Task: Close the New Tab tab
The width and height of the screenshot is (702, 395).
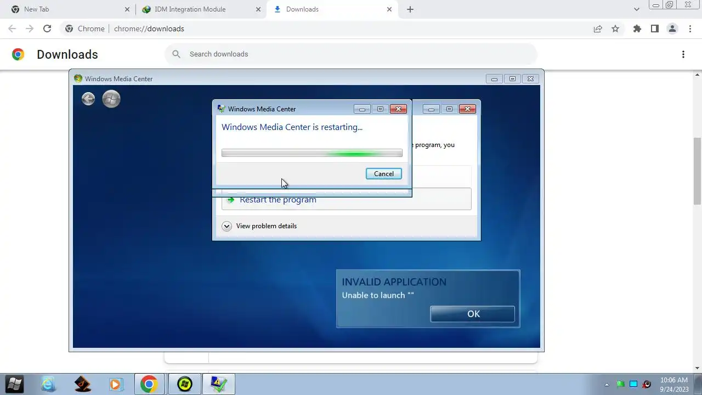Action: pos(127,9)
